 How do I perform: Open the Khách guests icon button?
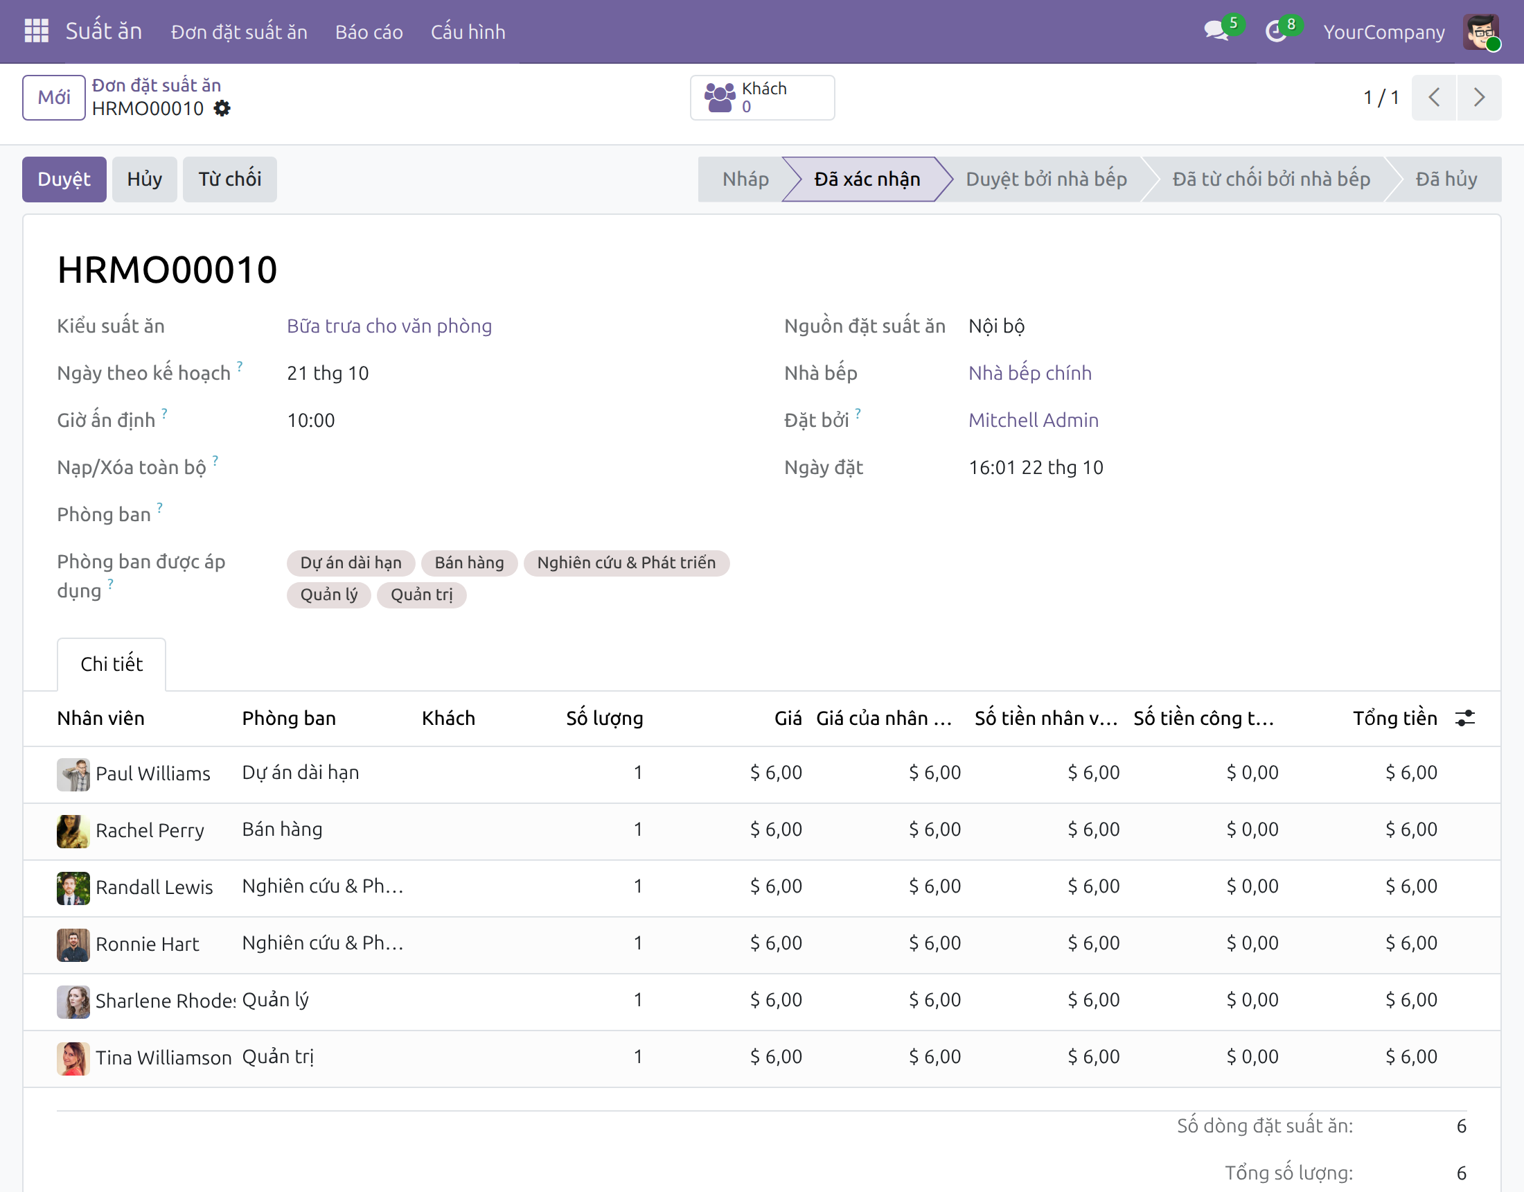click(762, 98)
